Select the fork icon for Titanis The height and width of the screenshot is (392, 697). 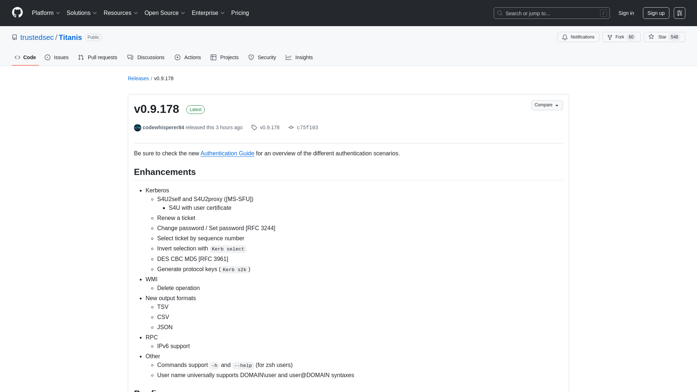coord(610,37)
